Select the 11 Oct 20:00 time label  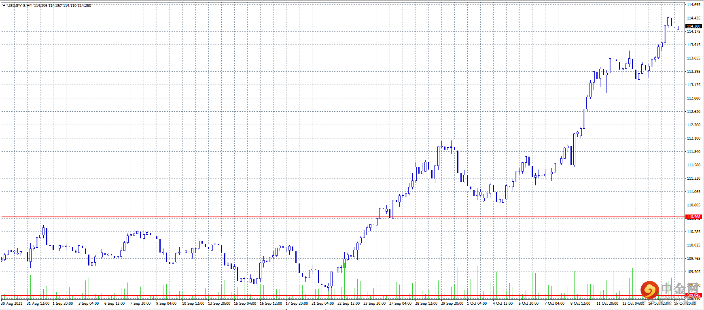(608, 304)
